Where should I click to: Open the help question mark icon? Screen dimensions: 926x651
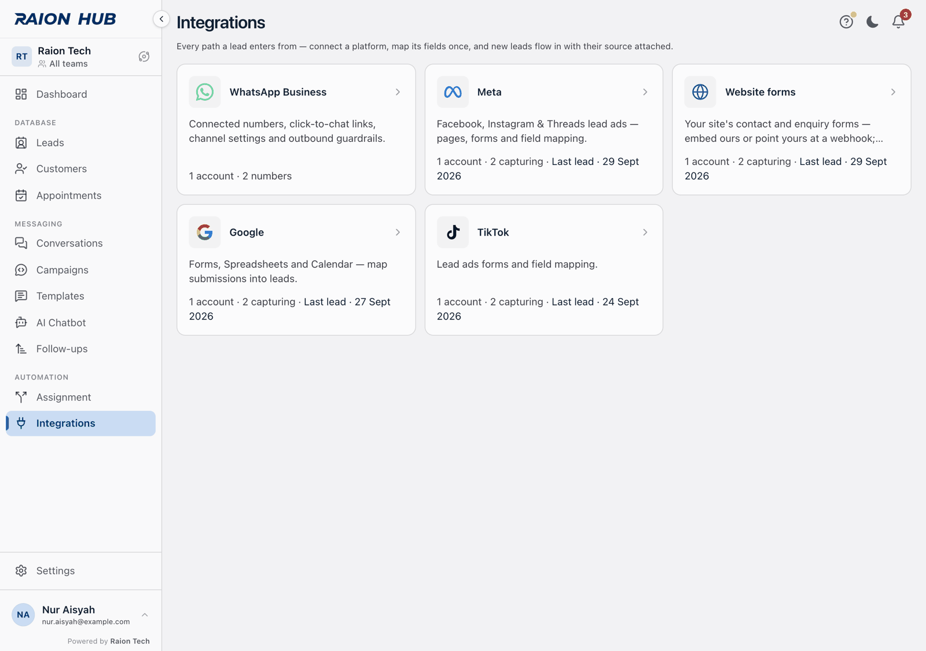click(846, 22)
